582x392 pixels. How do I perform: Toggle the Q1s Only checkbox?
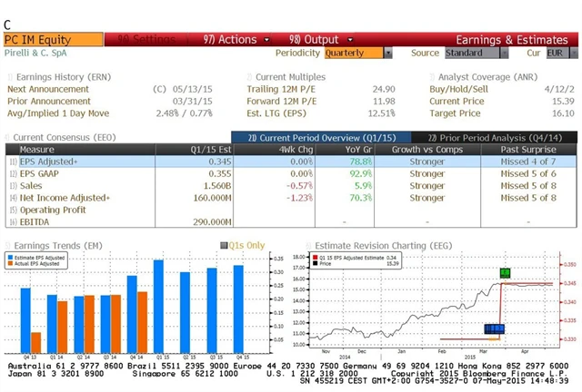click(x=225, y=245)
